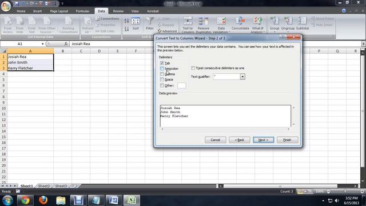Click the Subtotal icon
366x206 pixels.
coord(303,23)
